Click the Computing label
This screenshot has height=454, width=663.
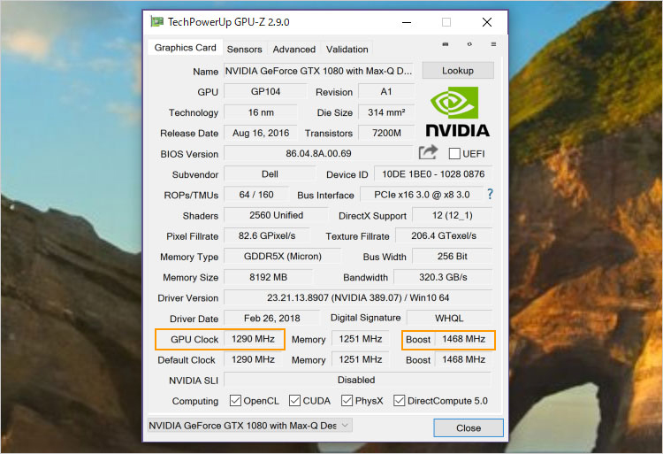click(195, 401)
